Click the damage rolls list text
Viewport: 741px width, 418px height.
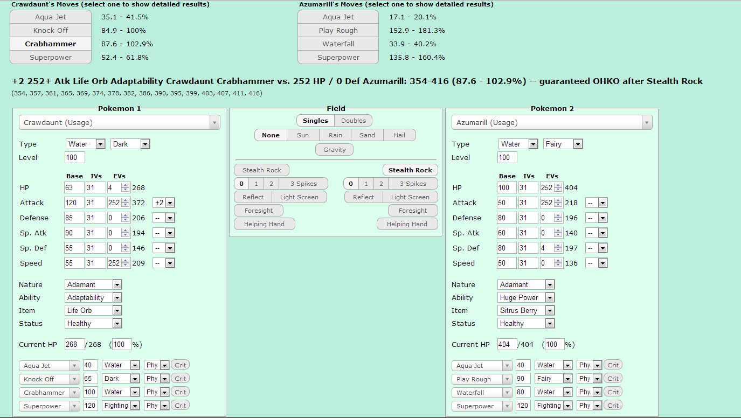point(137,93)
